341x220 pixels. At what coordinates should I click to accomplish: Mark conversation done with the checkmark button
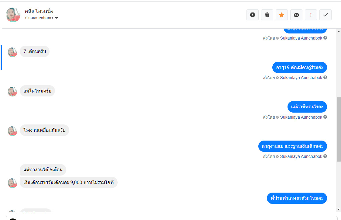(x=325, y=15)
